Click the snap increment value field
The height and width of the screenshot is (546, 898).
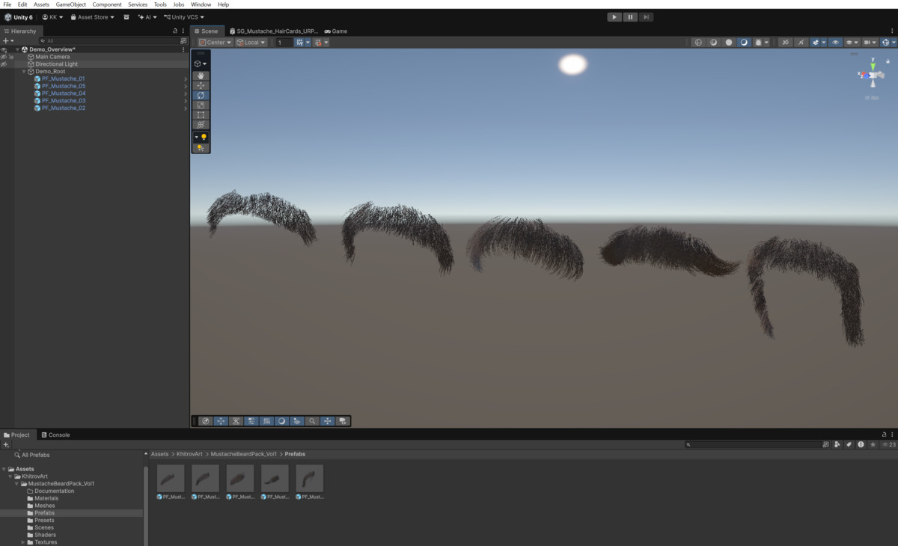click(284, 43)
